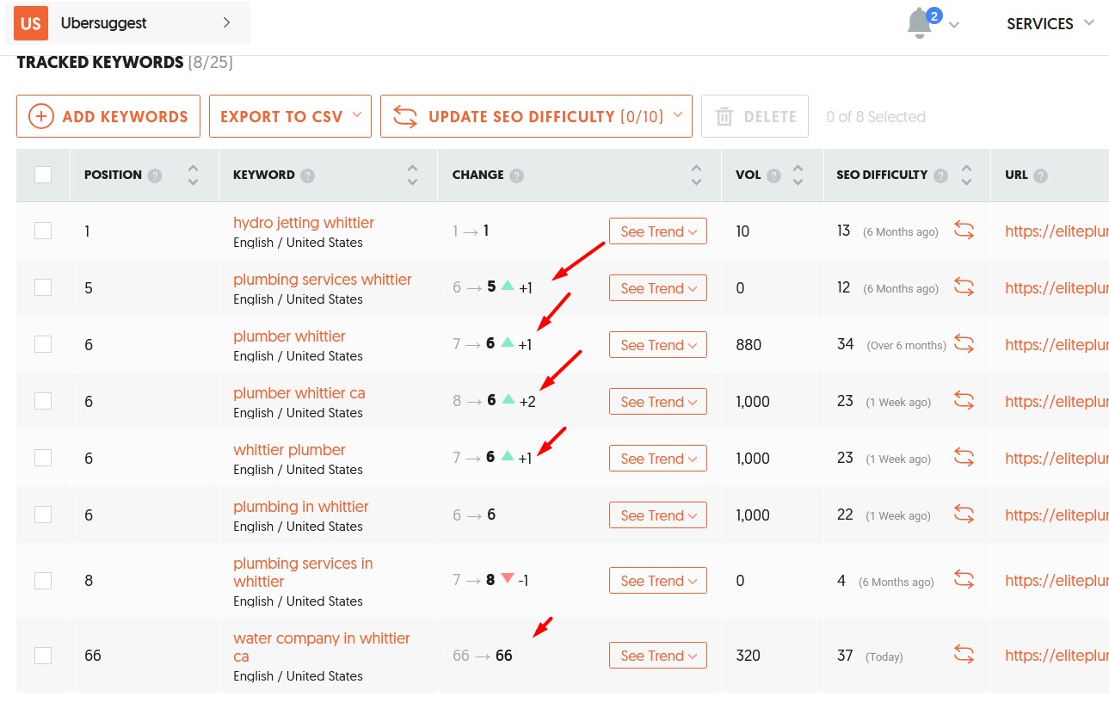Open Update SEO Difficulty dropdown
This screenshot has height=715, width=1109.
pos(536,116)
